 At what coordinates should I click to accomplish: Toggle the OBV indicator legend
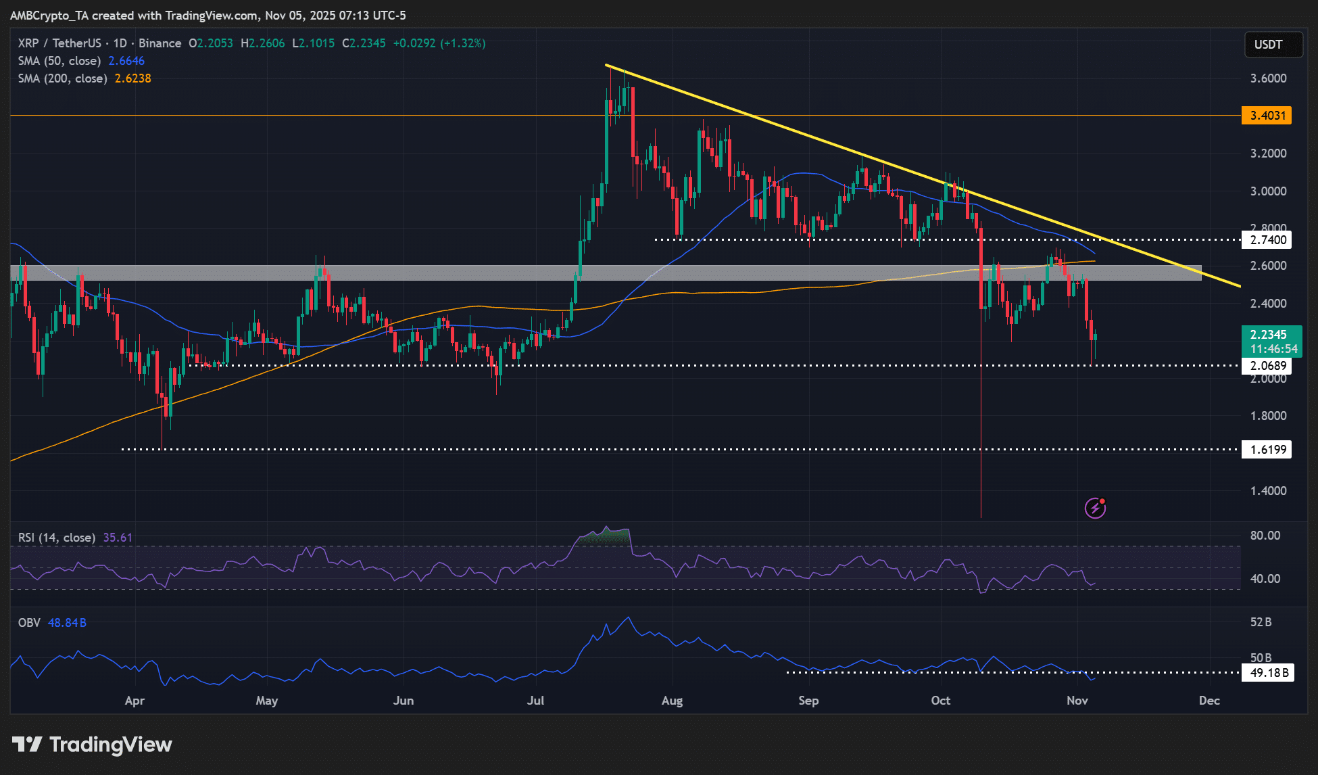pos(30,622)
